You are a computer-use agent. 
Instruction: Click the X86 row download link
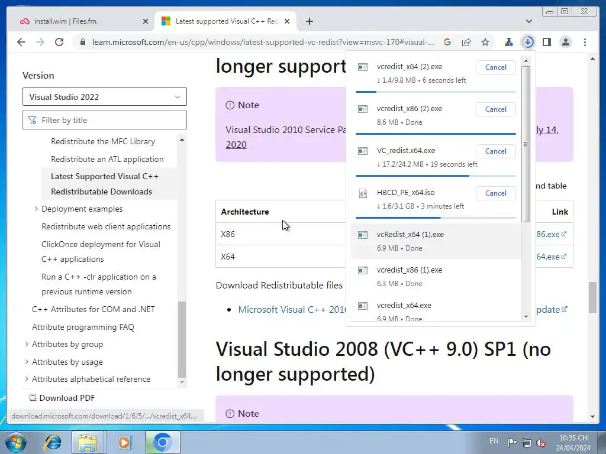552,234
